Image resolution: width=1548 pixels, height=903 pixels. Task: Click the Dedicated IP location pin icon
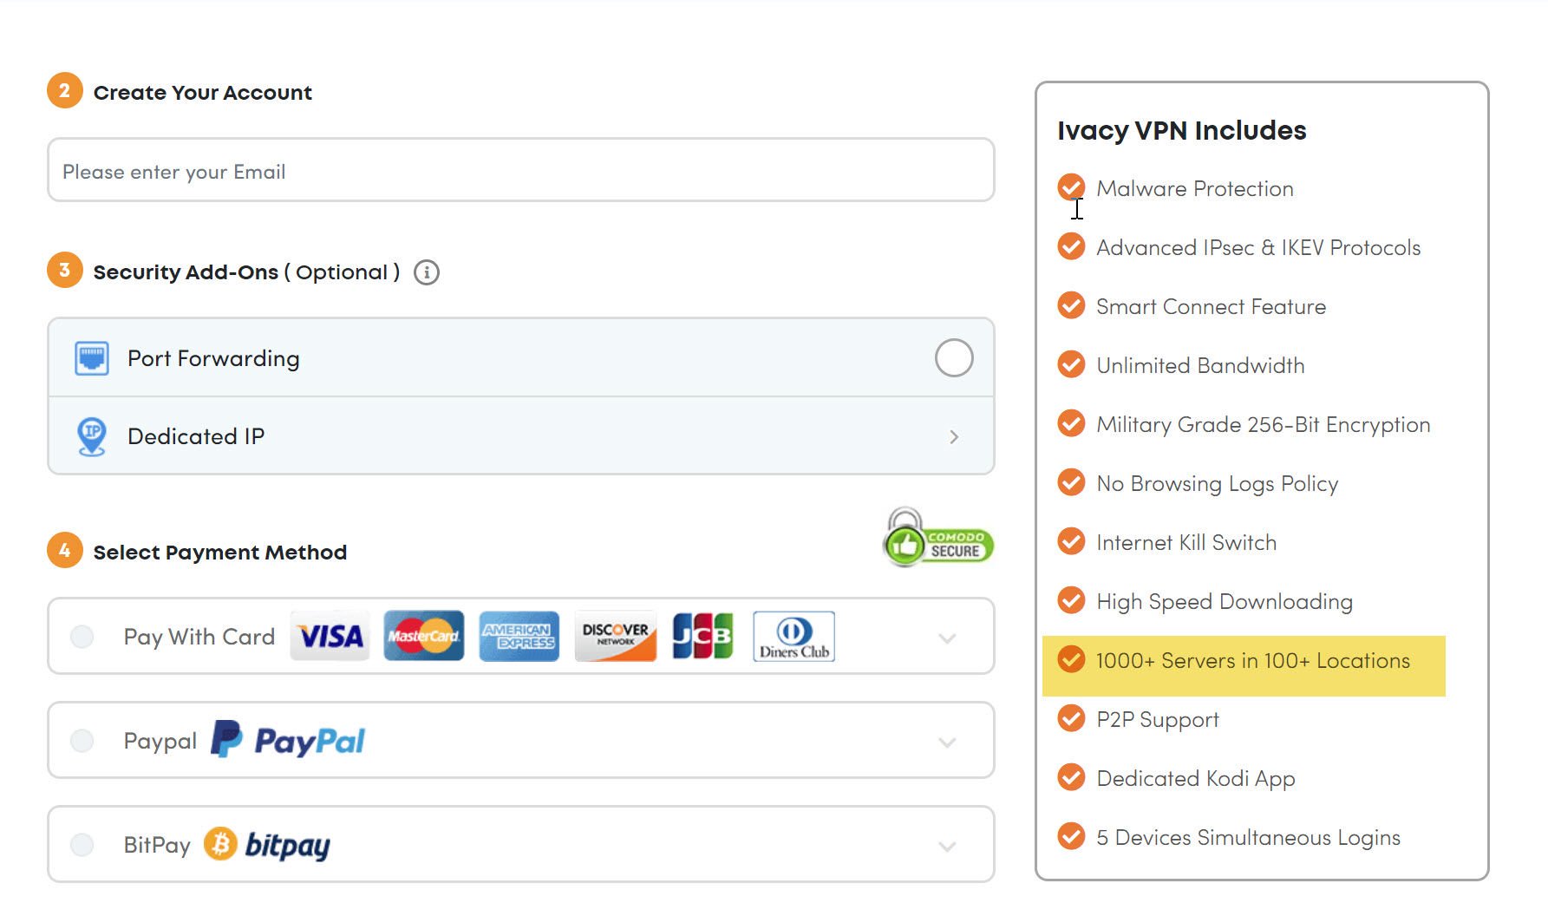click(92, 436)
